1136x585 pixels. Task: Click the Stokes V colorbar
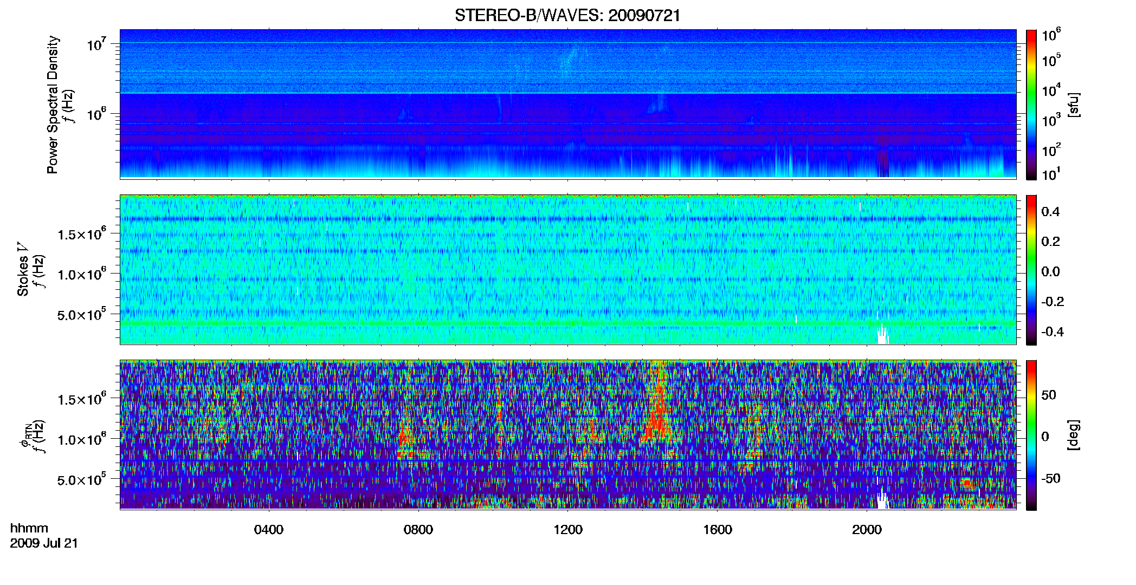pos(1031,270)
